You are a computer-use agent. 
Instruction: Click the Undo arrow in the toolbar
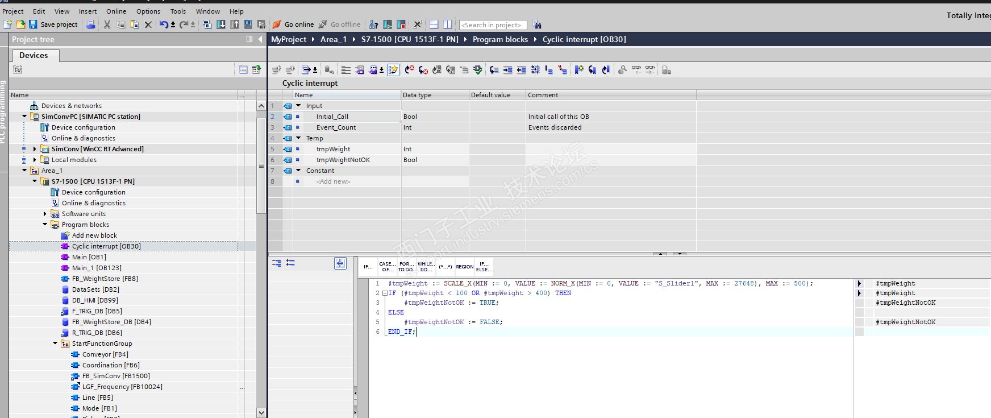[x=164, y=24]
